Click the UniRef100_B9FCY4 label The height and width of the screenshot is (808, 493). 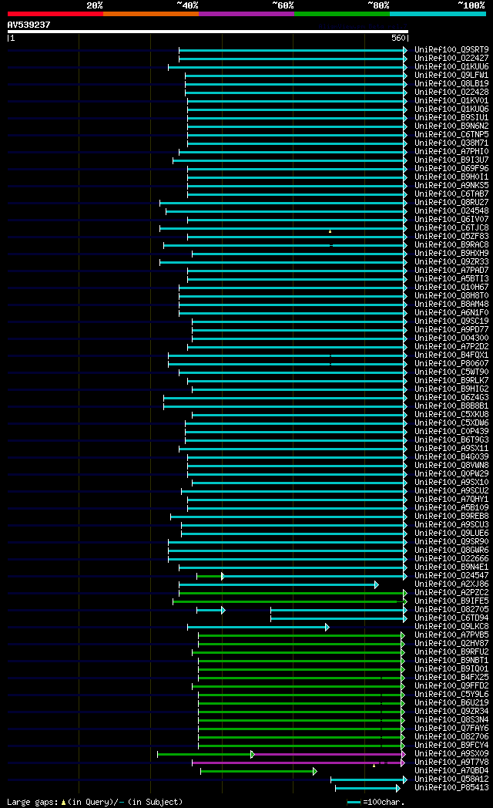(x=451, y=745)
